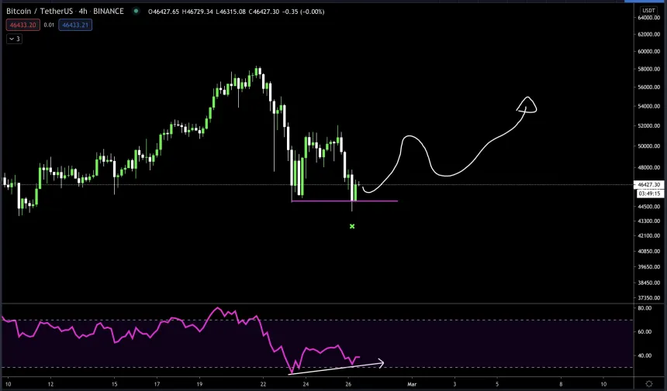Click the red sell price 46433.20 button
This screenshot has height=391, width=667.
tap(23, 25)
